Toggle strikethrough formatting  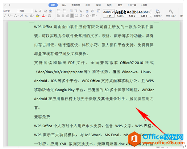15,16
